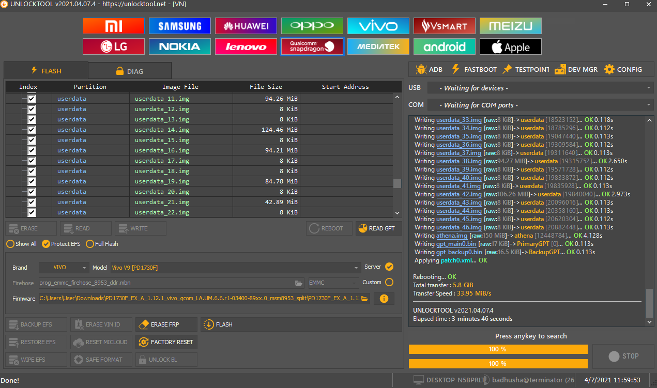Viewport: 657px width, 388px height.
Task: Uncheck the userdata_11.img row checkbox
Action: (32, 99)
